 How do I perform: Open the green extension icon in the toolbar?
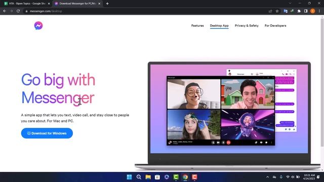coord(292,11)
